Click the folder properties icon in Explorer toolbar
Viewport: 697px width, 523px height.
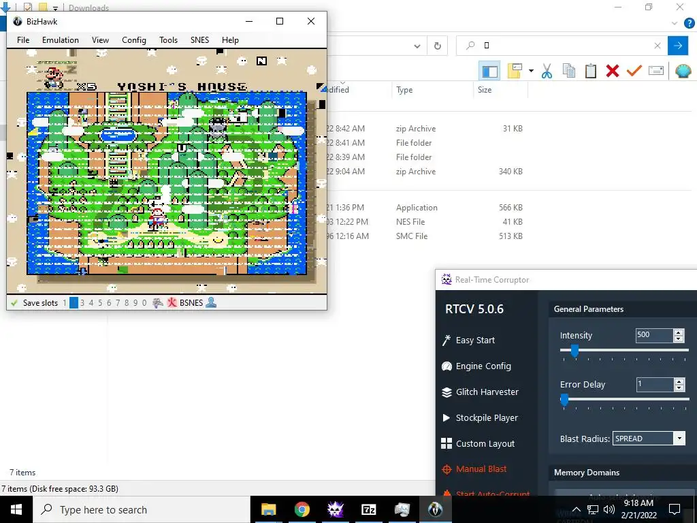coord(515,71)
